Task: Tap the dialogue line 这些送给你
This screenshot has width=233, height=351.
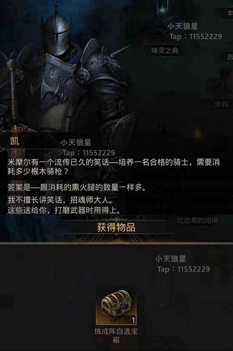Action: [x=64, y=210]
